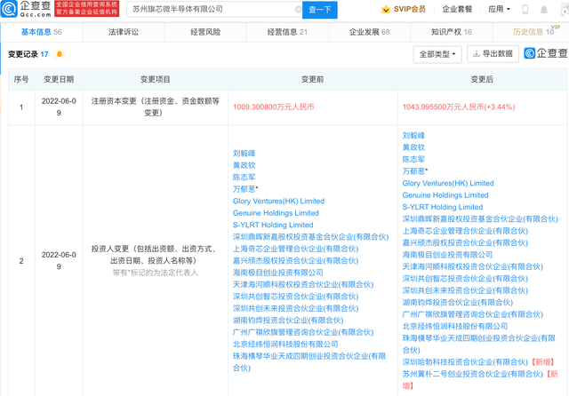Open 刘毅峰 in the 变更前 column
The height and width of the screenshot is (396, 569).
click(244, 154)
